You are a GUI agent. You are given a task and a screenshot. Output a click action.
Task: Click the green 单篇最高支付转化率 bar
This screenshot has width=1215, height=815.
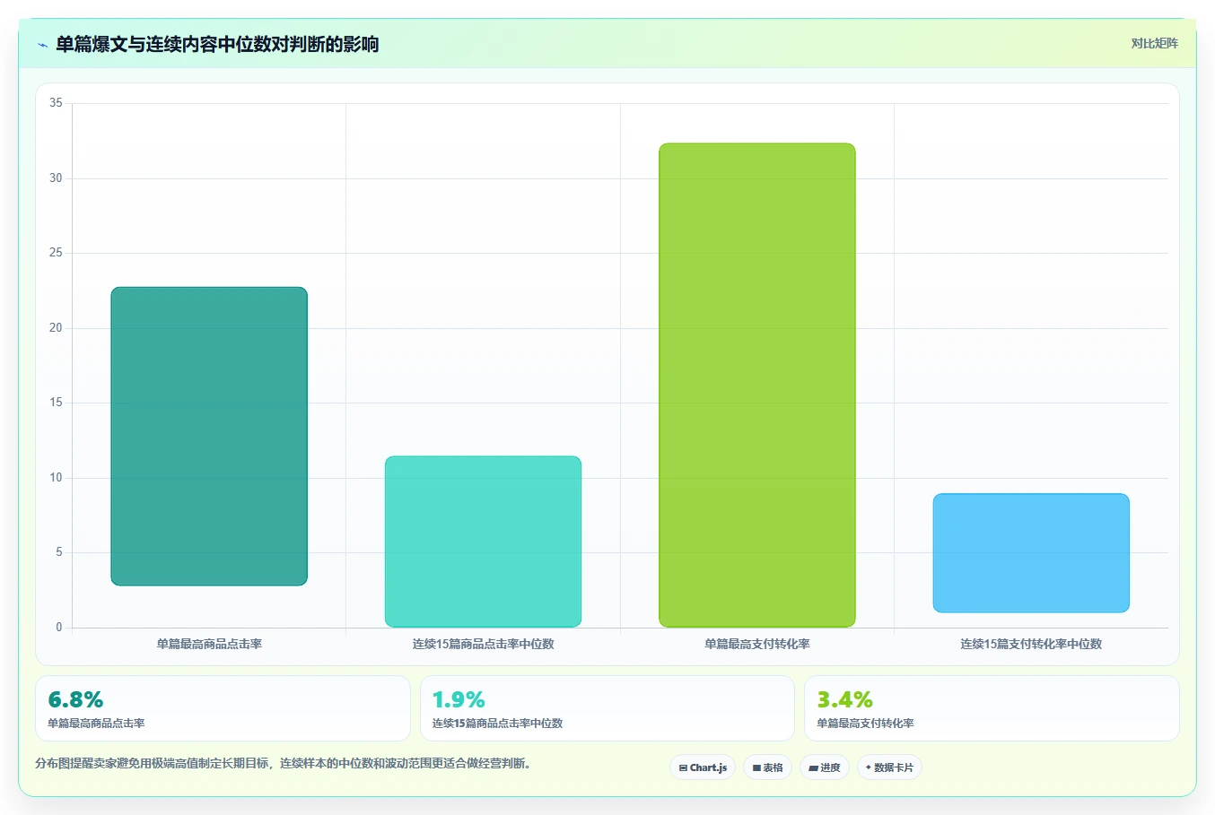[757, 385]
